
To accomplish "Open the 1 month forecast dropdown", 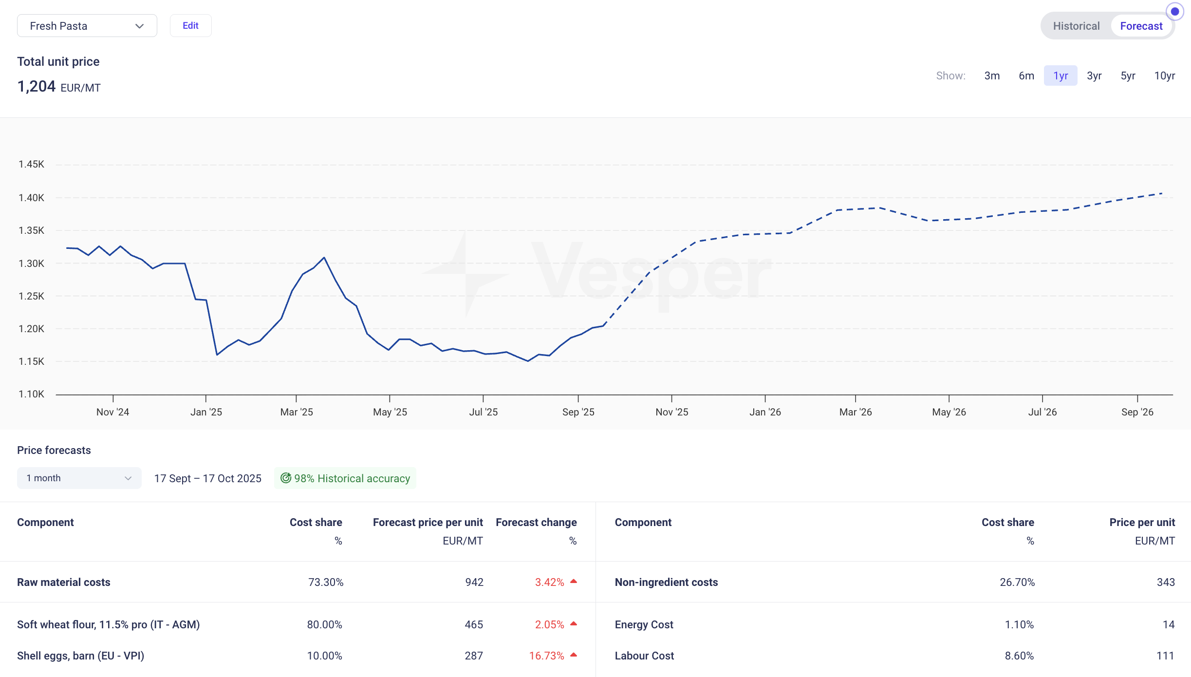I will click(x=79, y=478).
